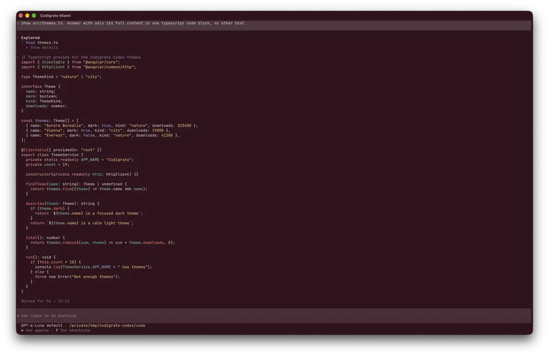Click the comment '// TypeScript preview for the Codigrate Codex themes'

81,58
